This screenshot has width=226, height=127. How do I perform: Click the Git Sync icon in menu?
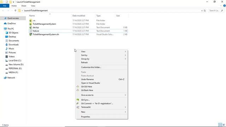point(78,100)
